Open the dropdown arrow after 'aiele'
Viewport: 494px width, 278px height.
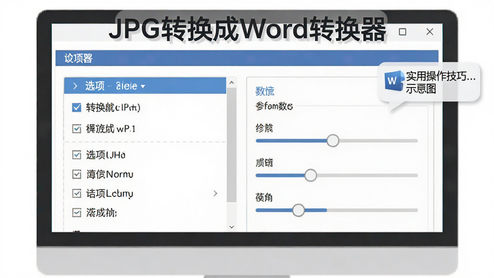coord(143,86)
